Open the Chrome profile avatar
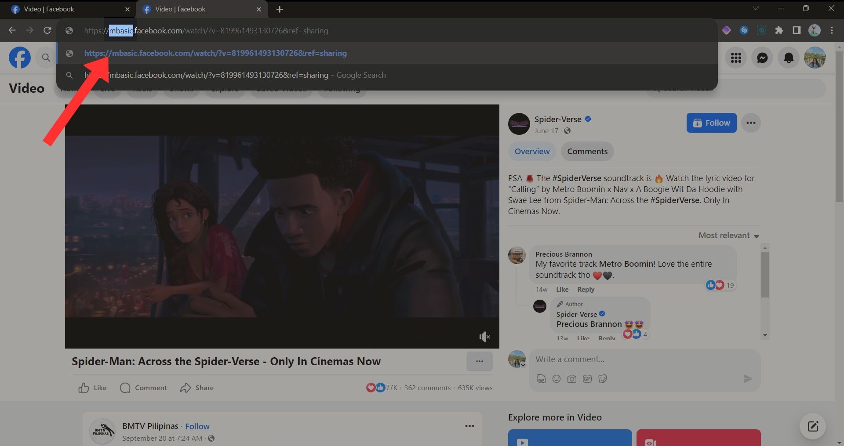The height and width of the screenshot is (446, 844). (x=815, y=30)
